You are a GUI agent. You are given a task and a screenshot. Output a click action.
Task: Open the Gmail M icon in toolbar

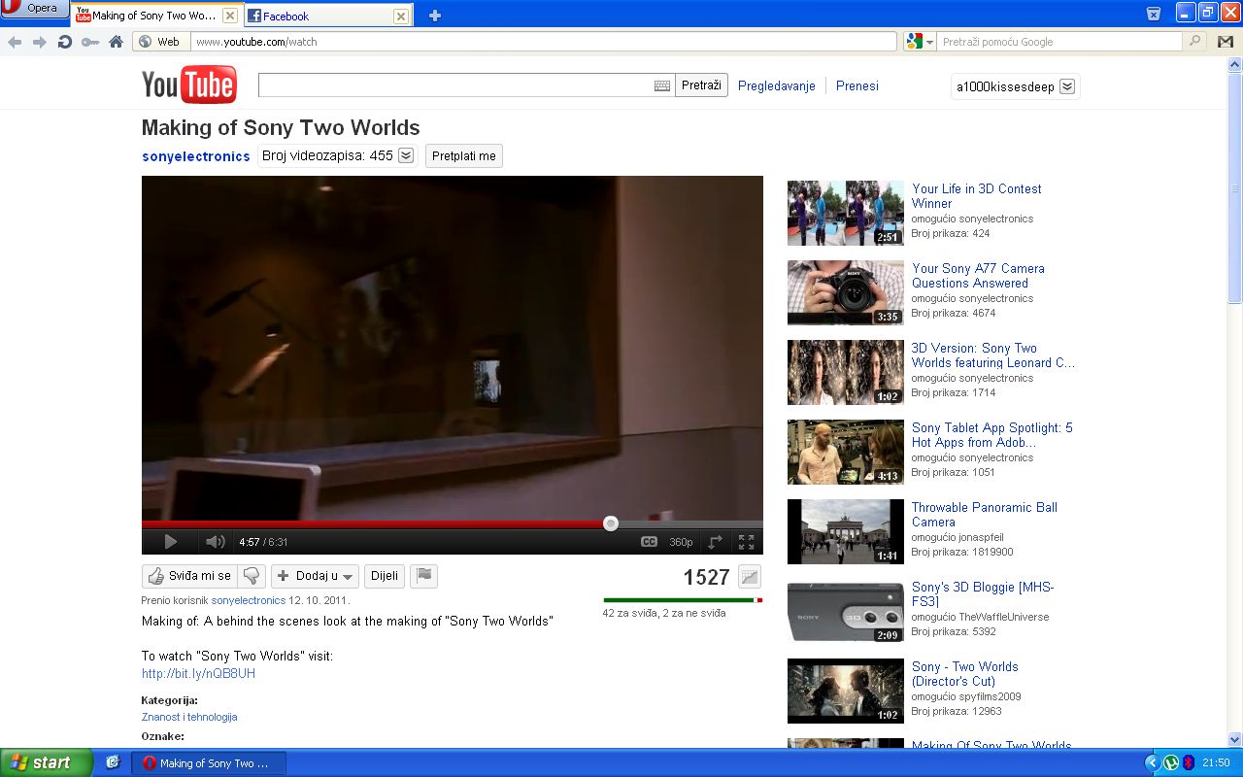tap(1225, 42)
